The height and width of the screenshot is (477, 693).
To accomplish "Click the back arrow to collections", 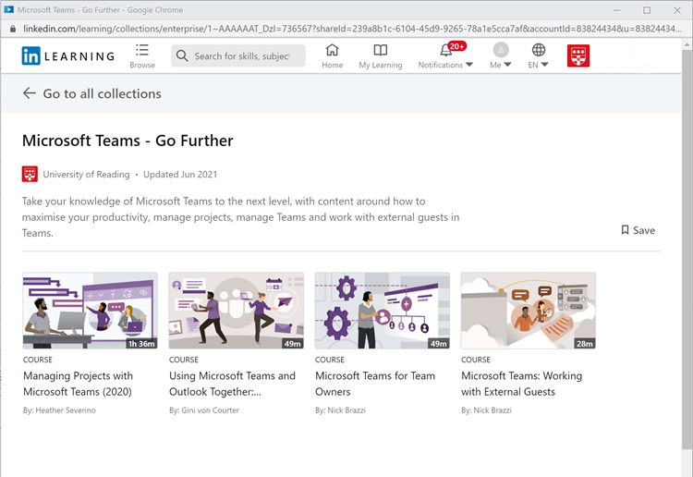I will coord(30,93).
